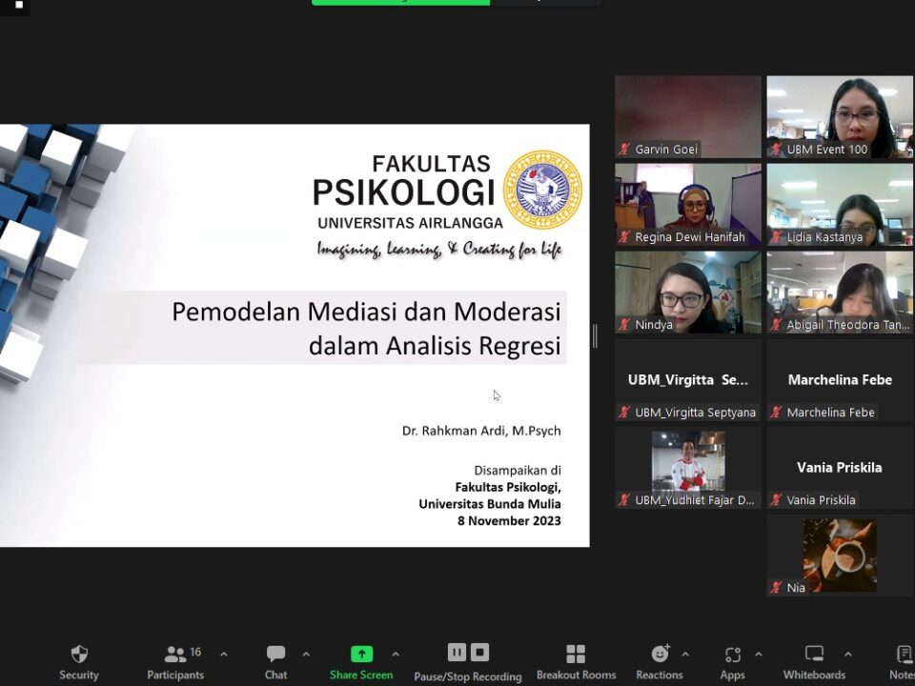Click muted mic icon beside Garvin Goei

[x=624, y=150]
